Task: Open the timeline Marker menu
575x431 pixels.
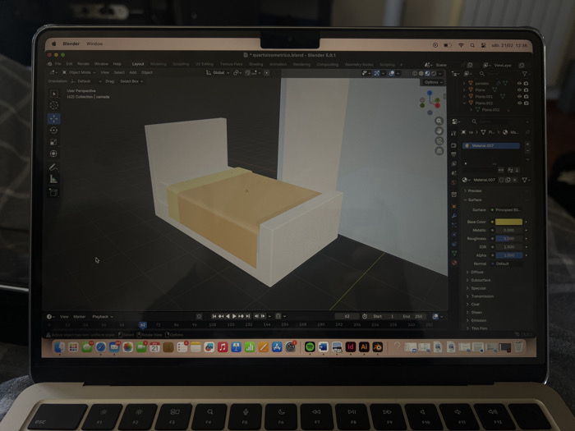Action: (x=79, y=317)
